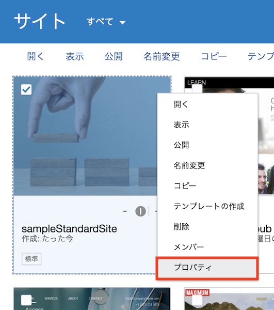
Task: Click 開く in the top action bar
Action: click(35, 56)
